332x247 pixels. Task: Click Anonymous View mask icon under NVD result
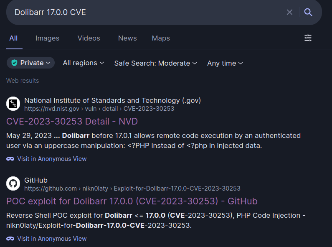point(10,159)
